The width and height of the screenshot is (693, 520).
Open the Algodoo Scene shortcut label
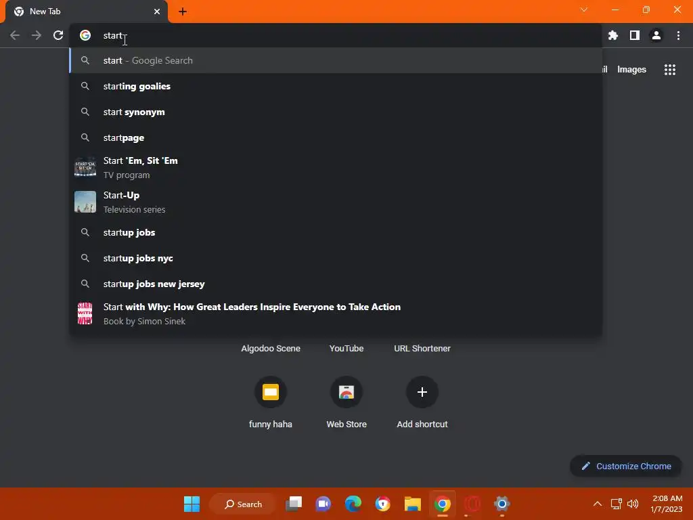[x=271, y=349]
